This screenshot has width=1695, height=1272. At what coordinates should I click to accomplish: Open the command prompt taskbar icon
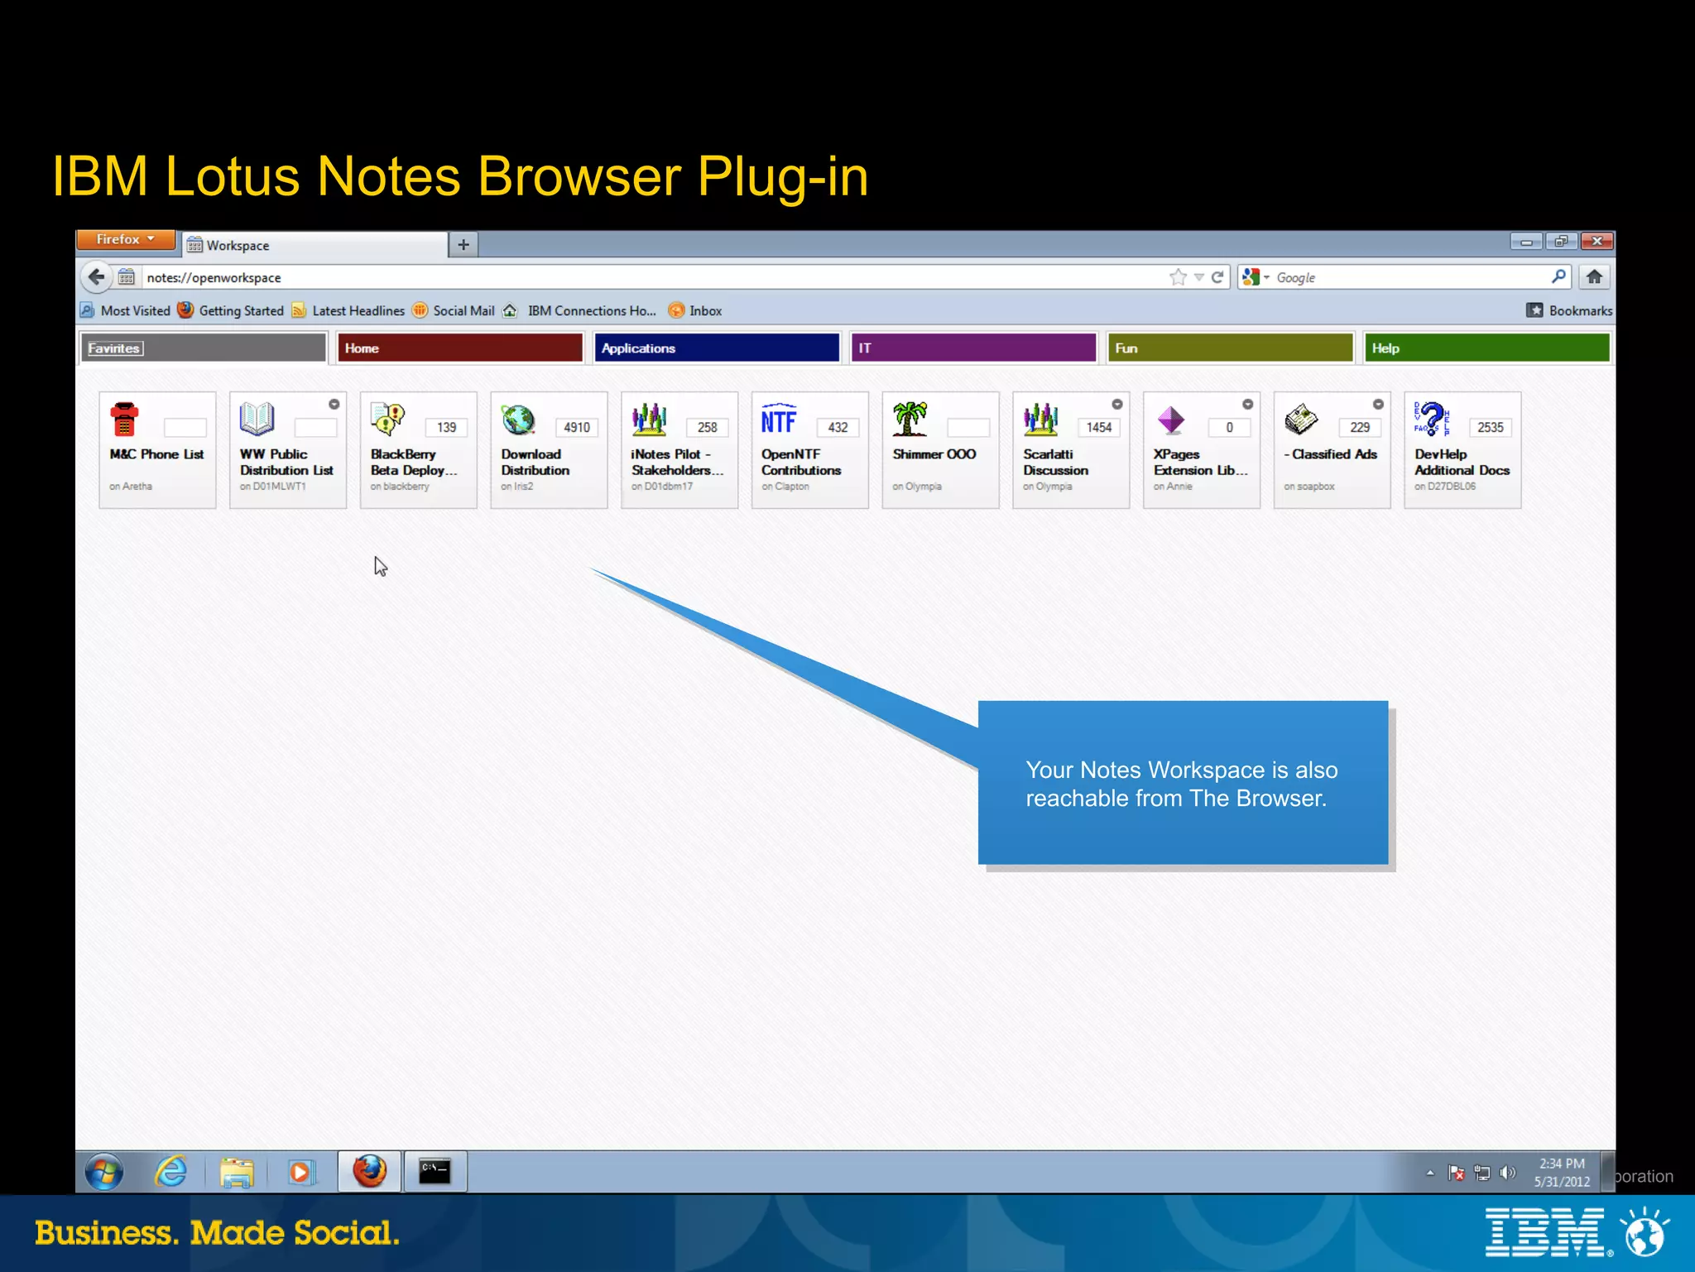coord(435,1172)
